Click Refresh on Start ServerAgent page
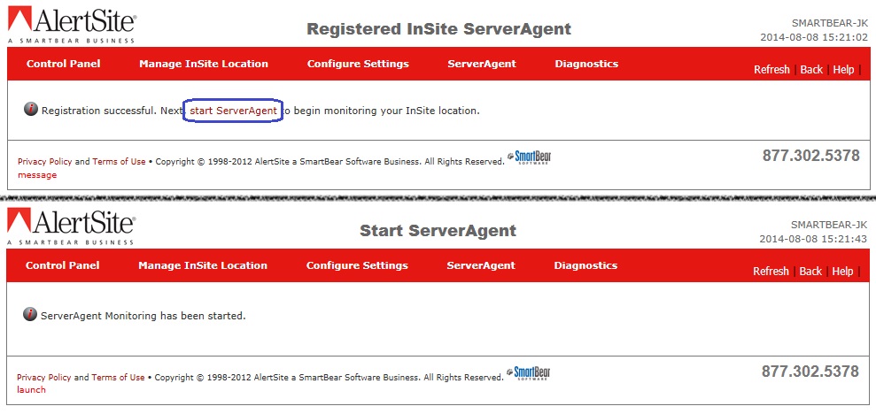This screenshot has width=876, height=414. pos(771,272)
